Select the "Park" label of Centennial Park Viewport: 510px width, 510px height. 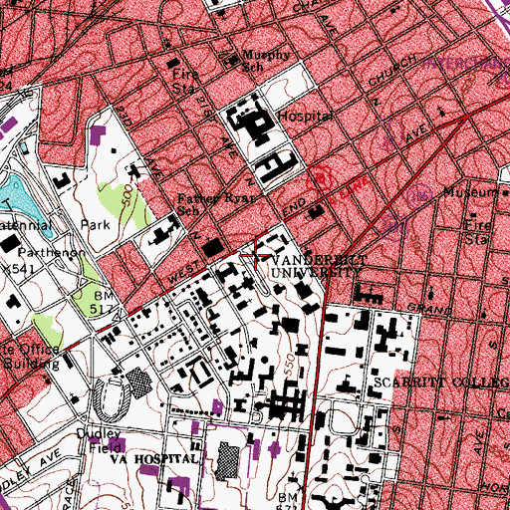tap(96, 225)
